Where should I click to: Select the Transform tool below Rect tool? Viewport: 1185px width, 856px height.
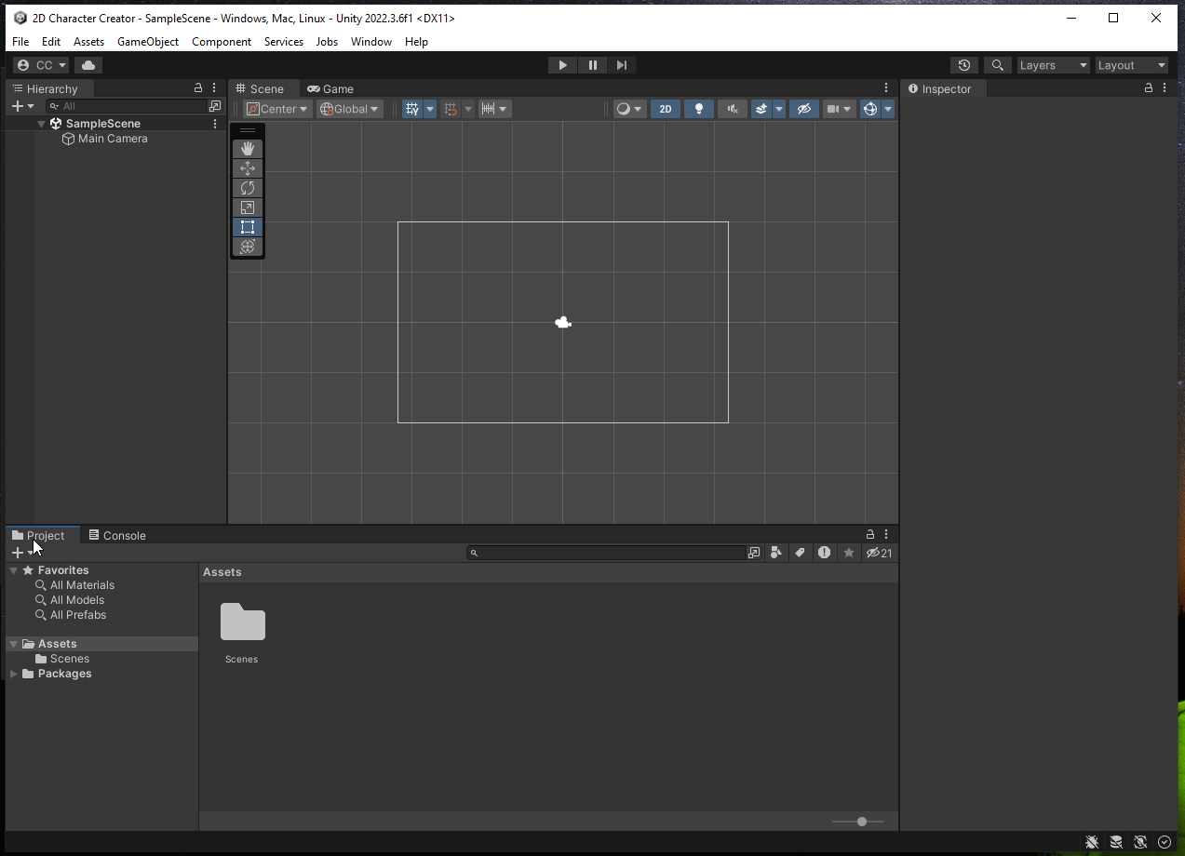click(x=247, y=246)
